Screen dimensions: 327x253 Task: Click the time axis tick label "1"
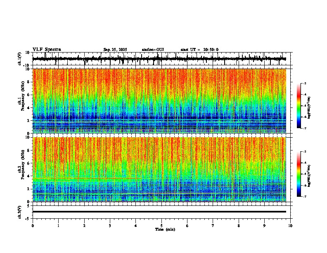pyautogui.click(x=58, y=226)
